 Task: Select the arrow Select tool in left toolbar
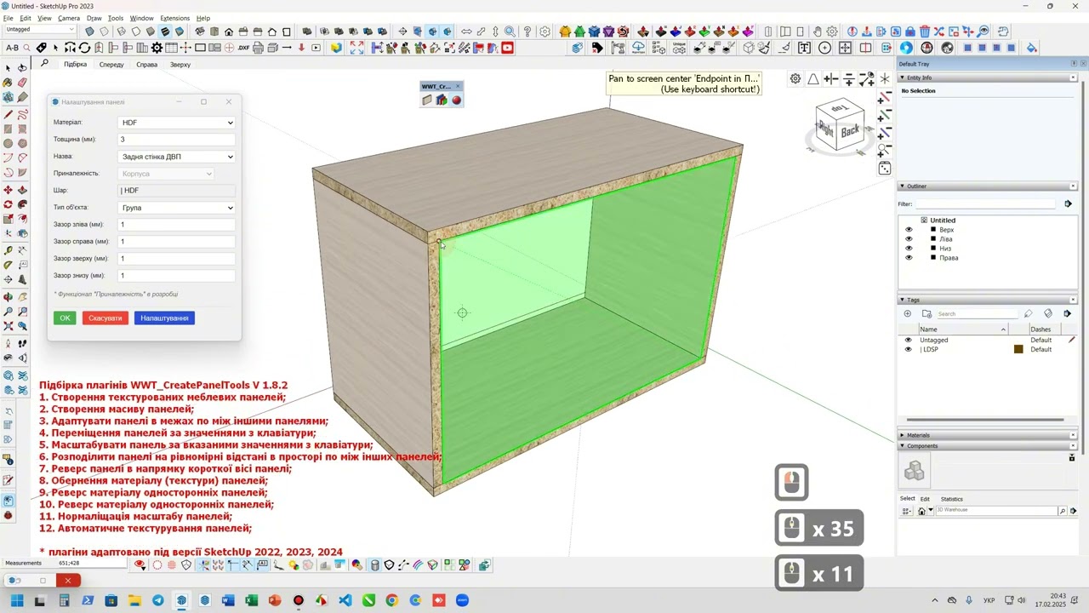7,67
